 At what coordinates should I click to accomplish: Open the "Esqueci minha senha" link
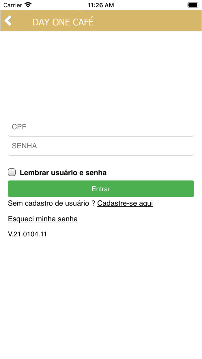point(43,219)
